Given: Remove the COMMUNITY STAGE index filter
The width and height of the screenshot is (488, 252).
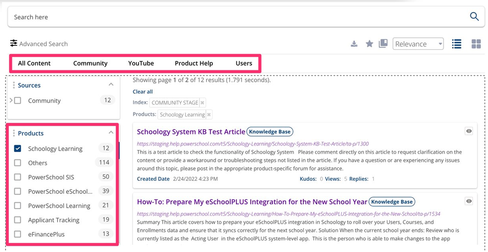Looking at the screenshot, I should pyautogui.click(x=202, y=103).
